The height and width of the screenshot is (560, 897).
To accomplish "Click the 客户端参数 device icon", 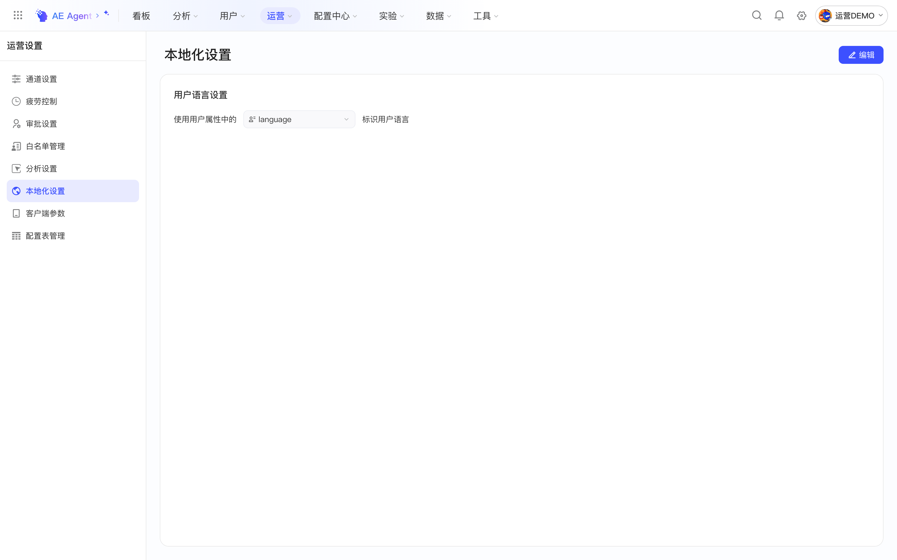I will pos(16,213).
